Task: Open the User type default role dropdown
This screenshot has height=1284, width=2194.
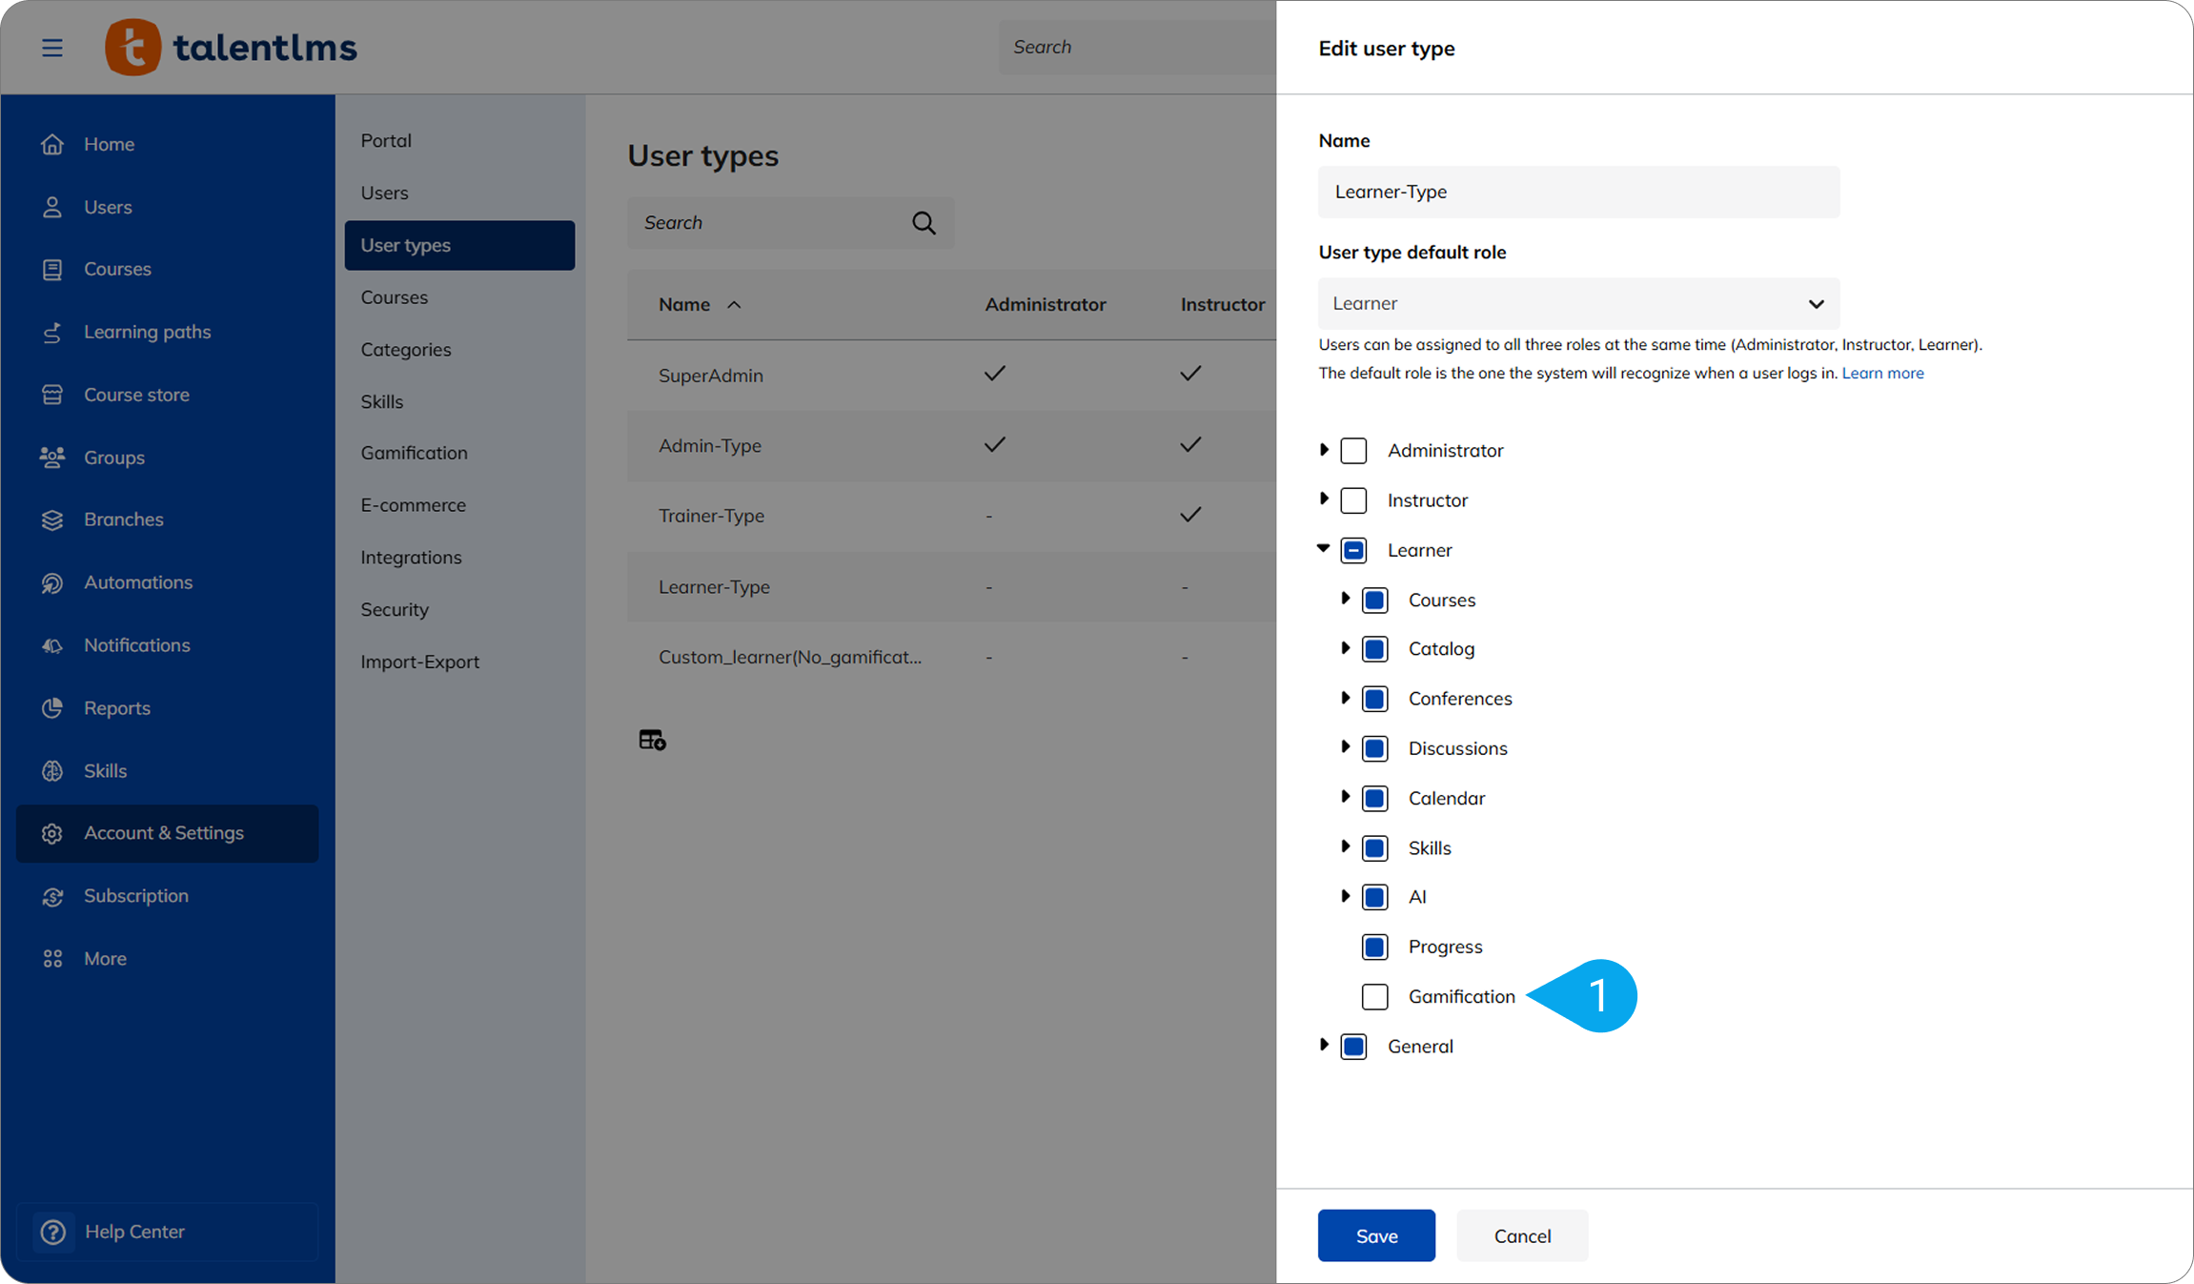Action: (x=1578, y=304)
